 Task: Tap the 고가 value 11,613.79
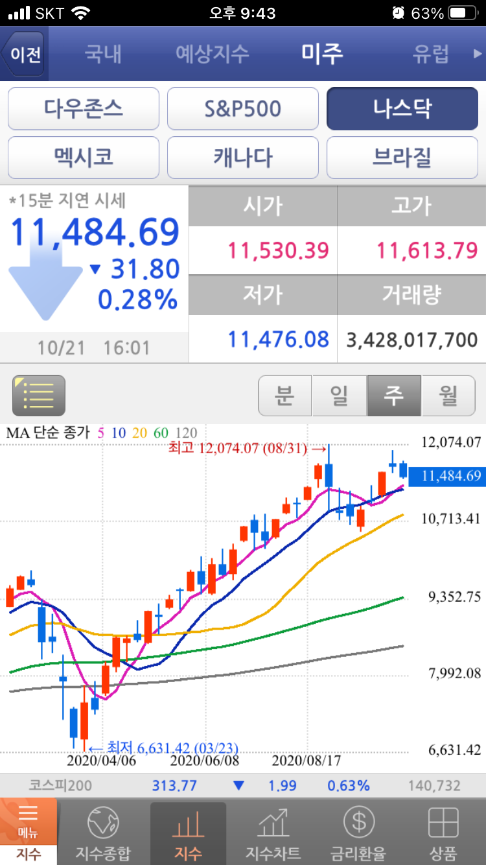coord(428,250)
